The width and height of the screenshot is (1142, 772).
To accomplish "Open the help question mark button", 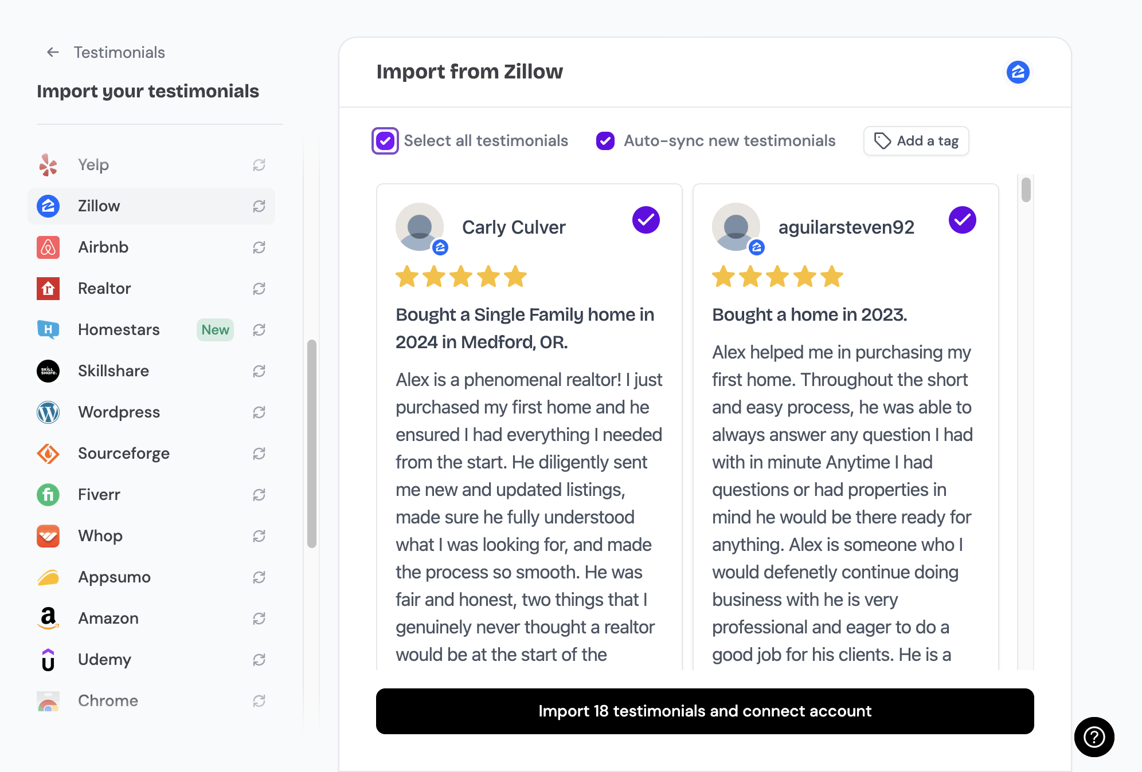I will click(1094, 737).
